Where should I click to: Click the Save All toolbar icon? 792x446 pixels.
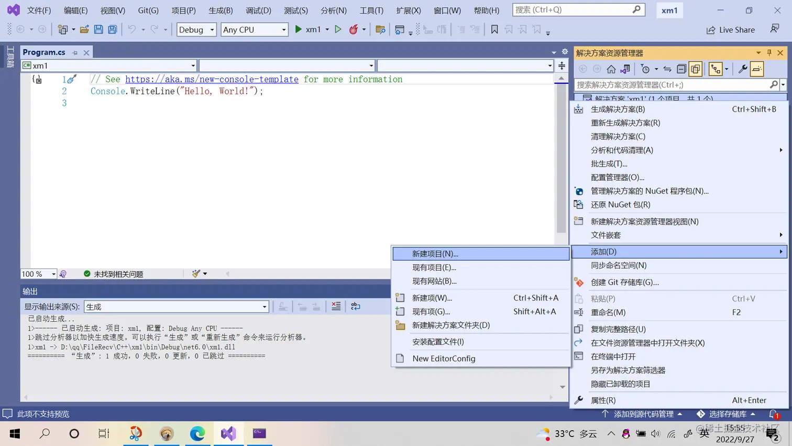113,30
